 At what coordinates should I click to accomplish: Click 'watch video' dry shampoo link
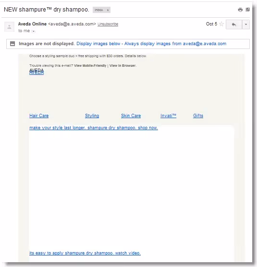coord(85,253)
